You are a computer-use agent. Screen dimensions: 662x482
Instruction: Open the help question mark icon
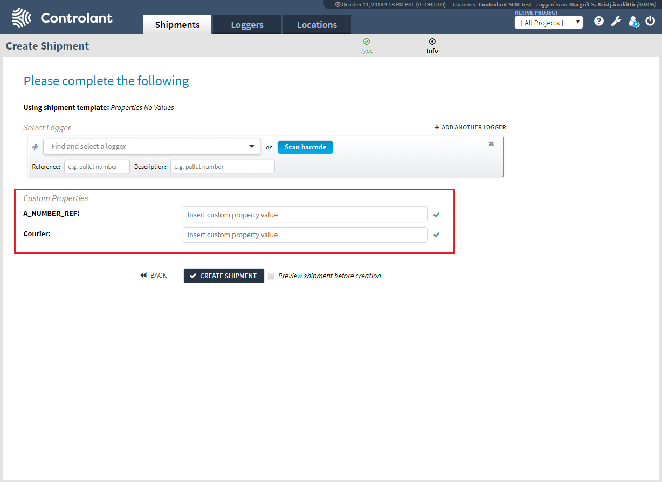click(x=599, y=22)
